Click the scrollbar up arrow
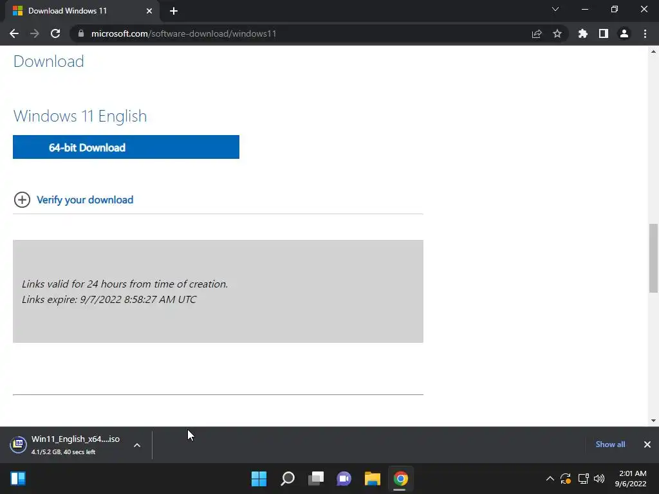 (x=653, y=51)
